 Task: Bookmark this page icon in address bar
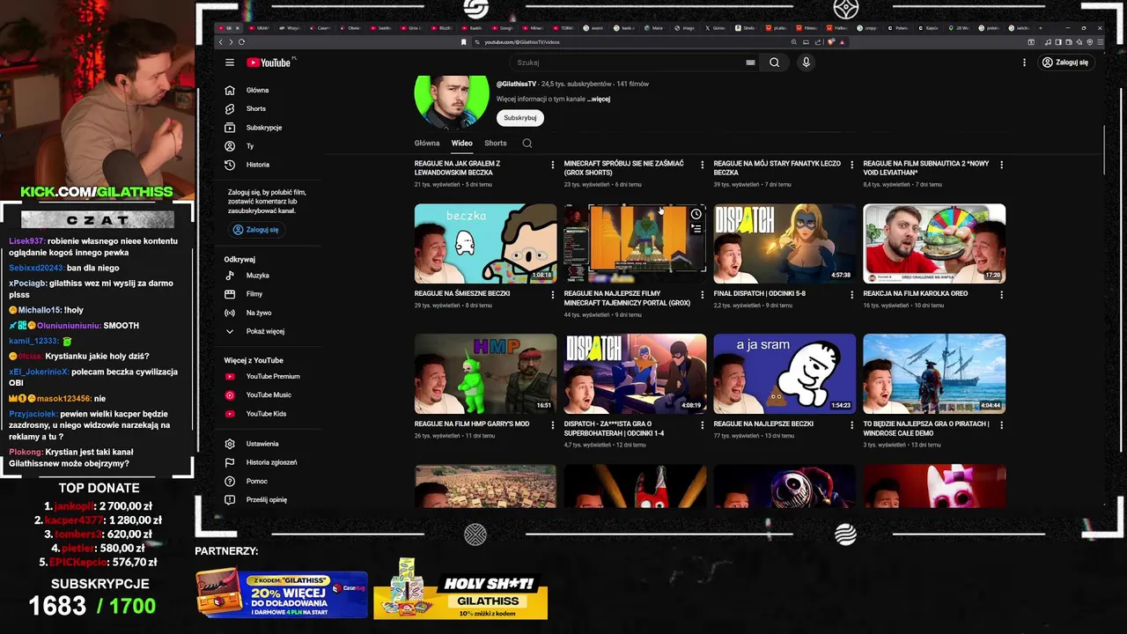pyautogui.click(x=464, y=41)
